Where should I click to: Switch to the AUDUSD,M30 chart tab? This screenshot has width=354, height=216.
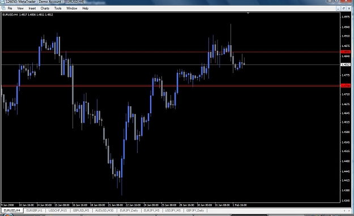(104, 210)
